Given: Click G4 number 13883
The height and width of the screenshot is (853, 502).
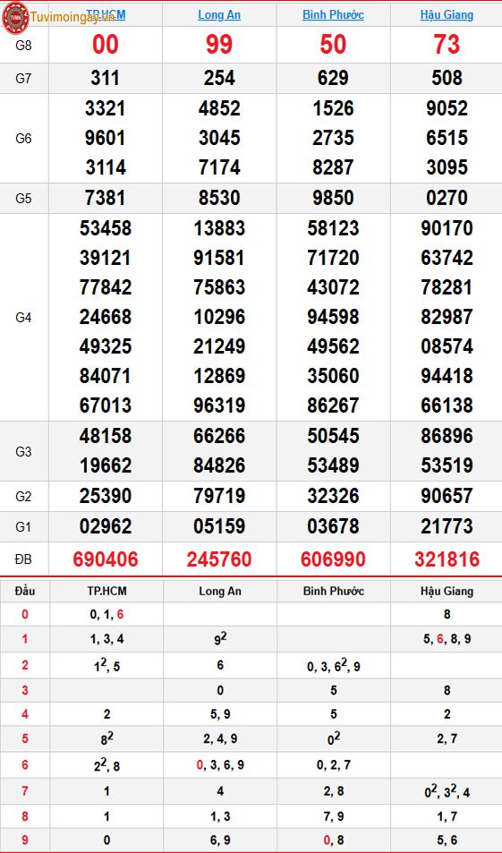Looking at the screenshot, I should coord(219,228).
